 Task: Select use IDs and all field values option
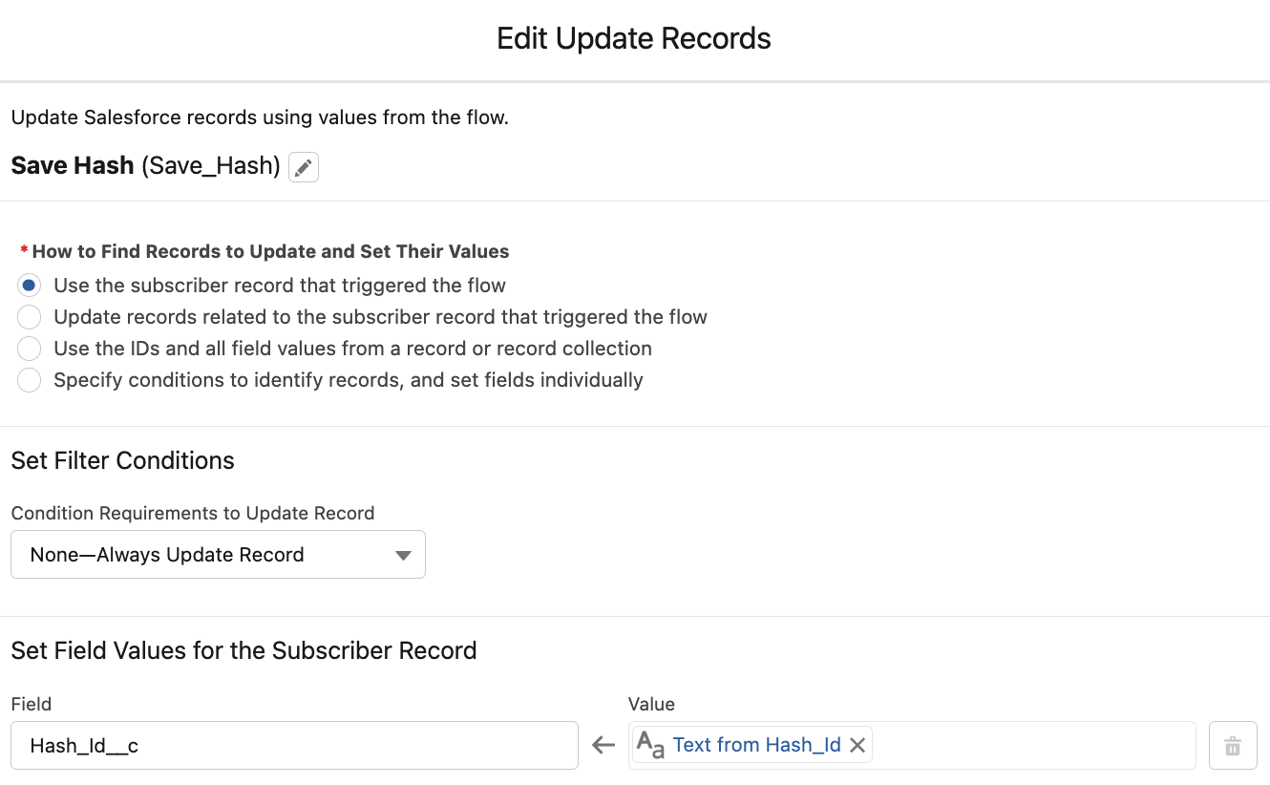(x=29, y=348)
